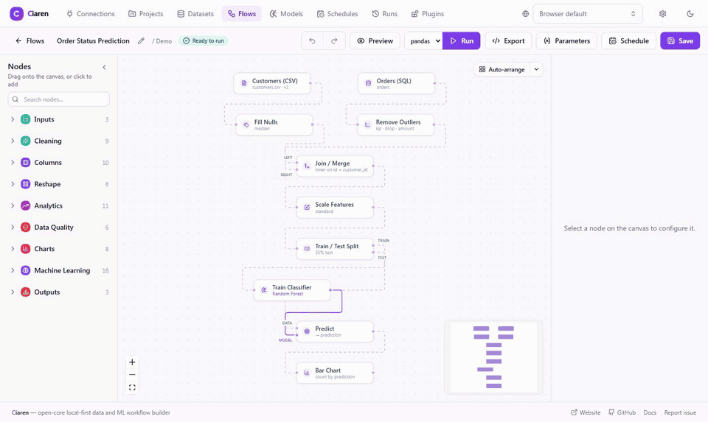Click the Fill Nulls node icon
The height and width of the screenshot is (422, 708).
(x=246, y=125)
